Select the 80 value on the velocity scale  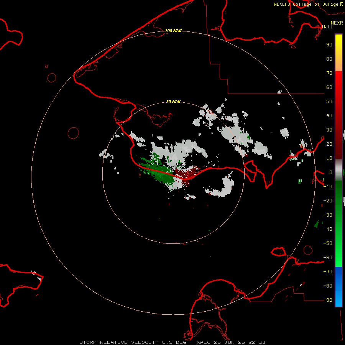[x=329, y=59]
